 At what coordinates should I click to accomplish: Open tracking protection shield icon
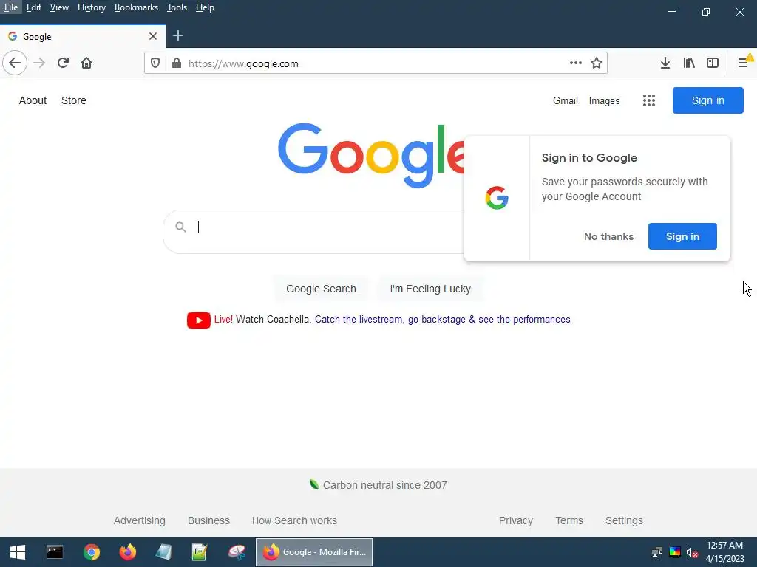[x=155, y=63]
